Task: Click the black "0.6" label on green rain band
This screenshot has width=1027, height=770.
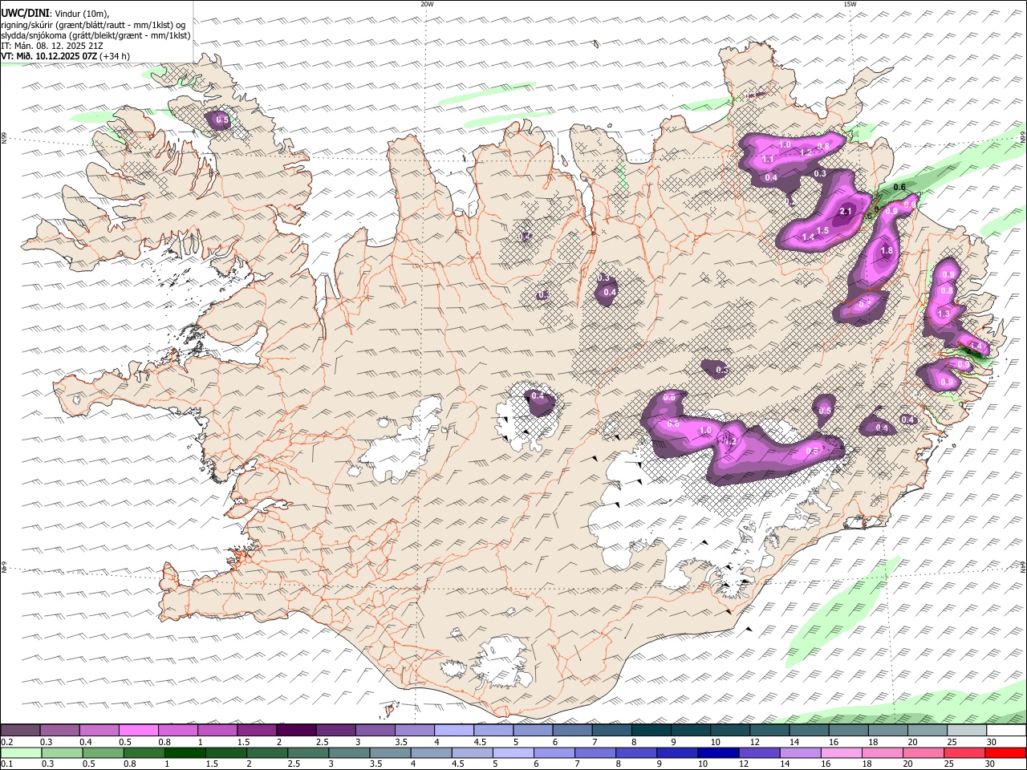Action: point(899,187)
